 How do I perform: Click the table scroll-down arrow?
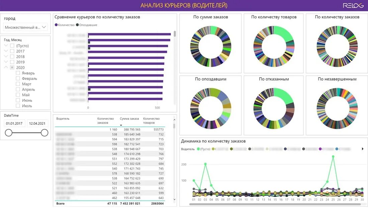[x=174, y=199]
